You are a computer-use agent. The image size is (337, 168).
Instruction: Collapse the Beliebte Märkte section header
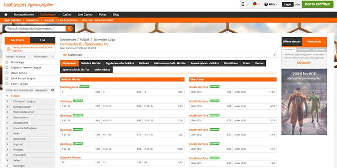pos(122,79)
